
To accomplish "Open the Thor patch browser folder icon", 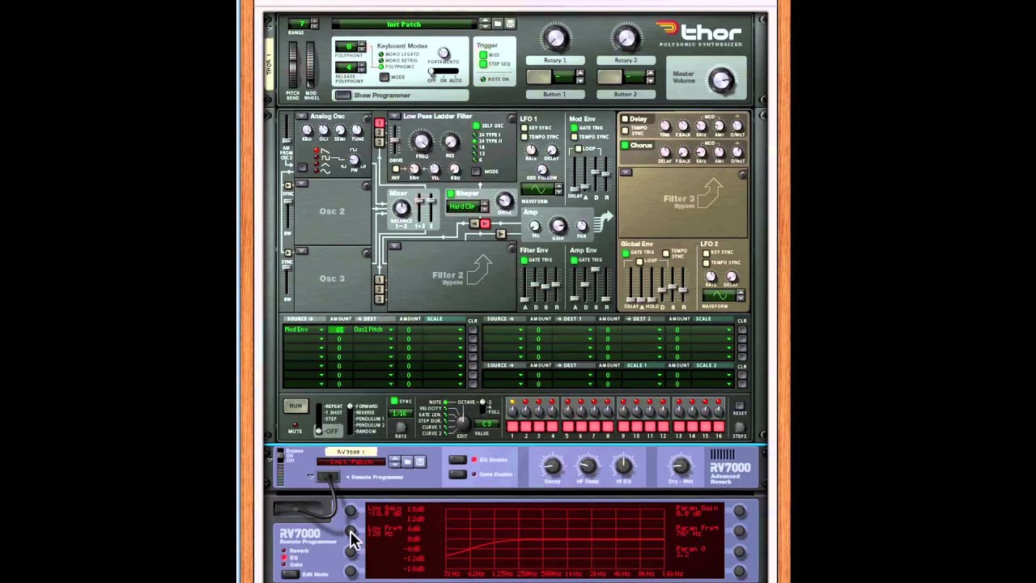I will 498,23.
